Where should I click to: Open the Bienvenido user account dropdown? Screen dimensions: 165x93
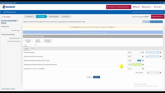point(147,12)
